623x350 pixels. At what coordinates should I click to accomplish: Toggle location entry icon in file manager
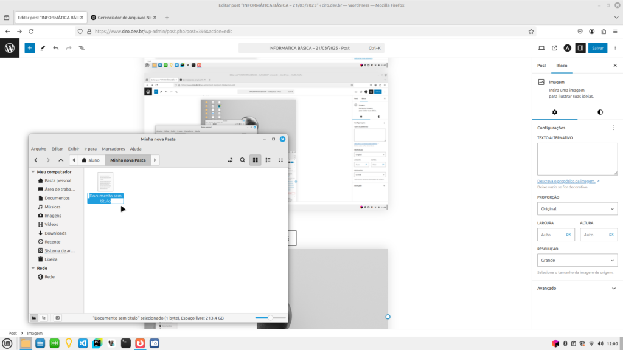click(x=229, y=160)
